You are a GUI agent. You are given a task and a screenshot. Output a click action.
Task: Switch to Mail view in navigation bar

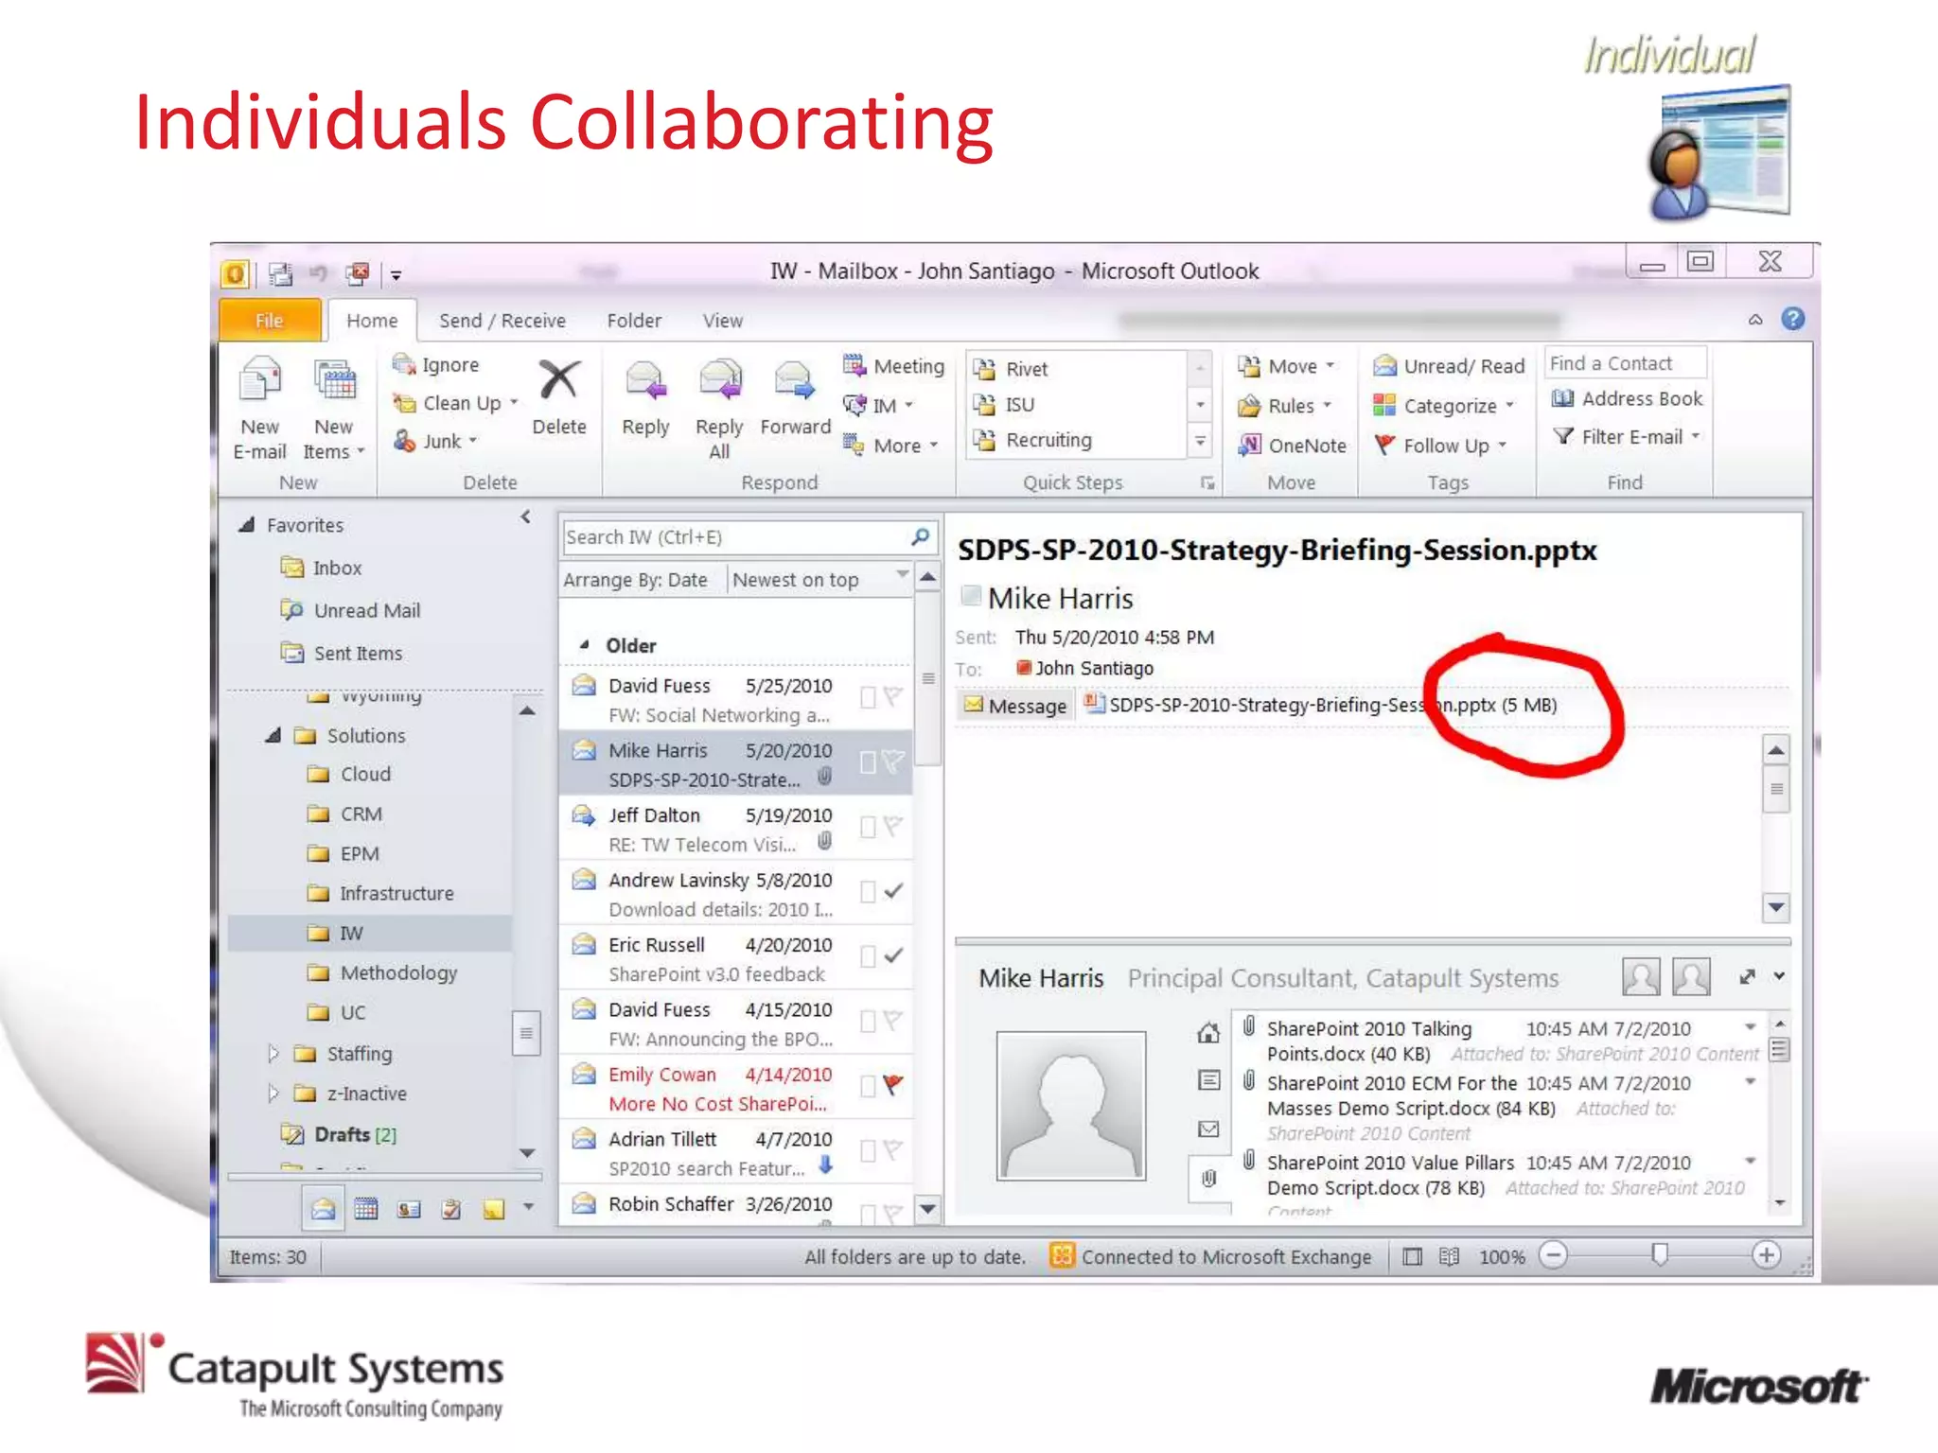[323, 1209]
